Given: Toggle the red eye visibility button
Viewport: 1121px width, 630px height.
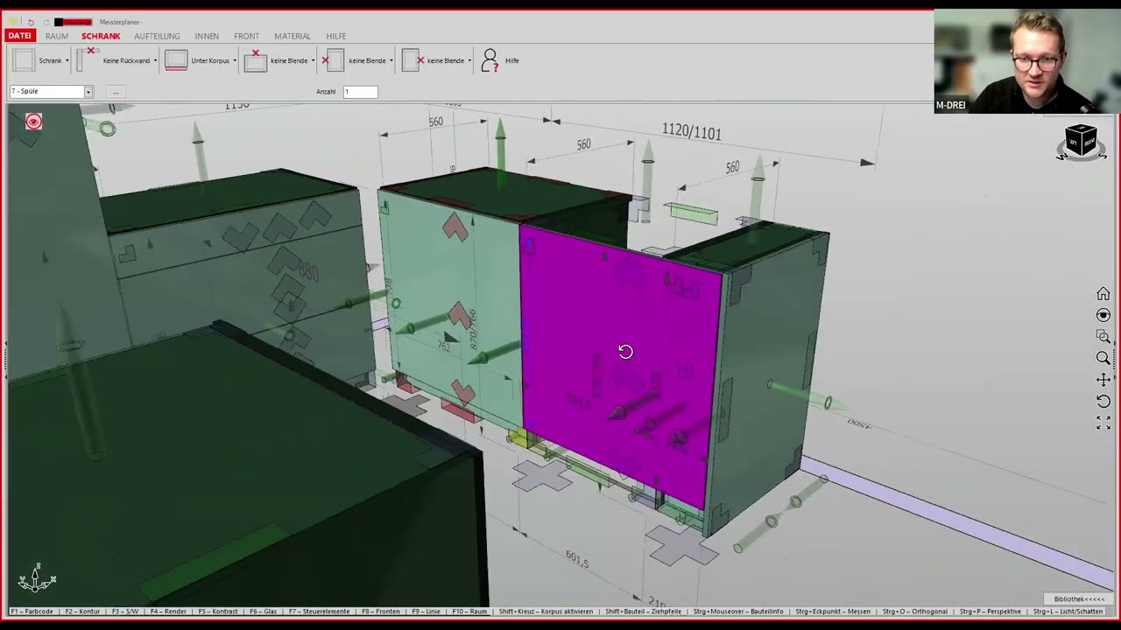Looking at the screenshot, I should [33, 122].
